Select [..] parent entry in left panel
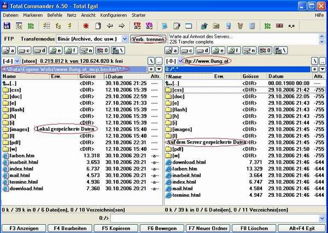328x233 pixels. [x=82, y=83]
